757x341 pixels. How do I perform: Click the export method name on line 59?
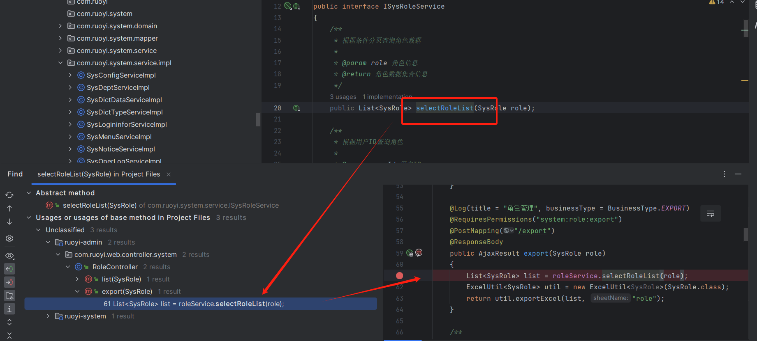point(536,253)
